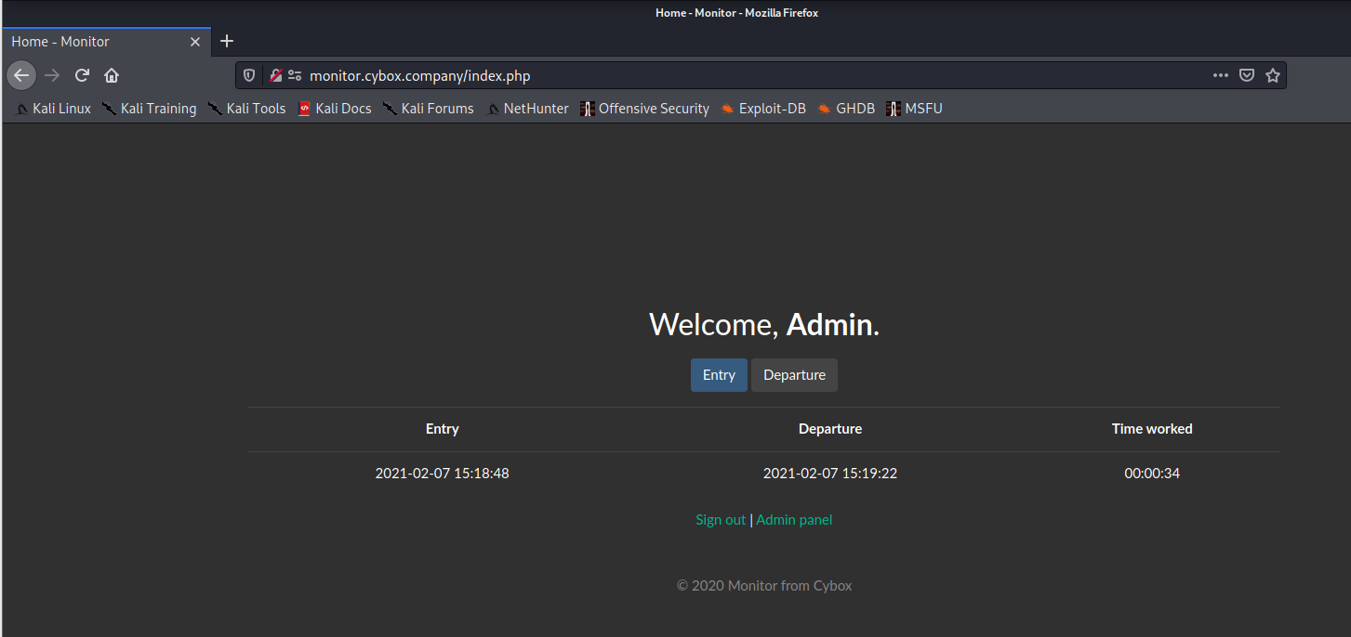
Task: Open a new tab with plus icon
Action: coord(227,41)
